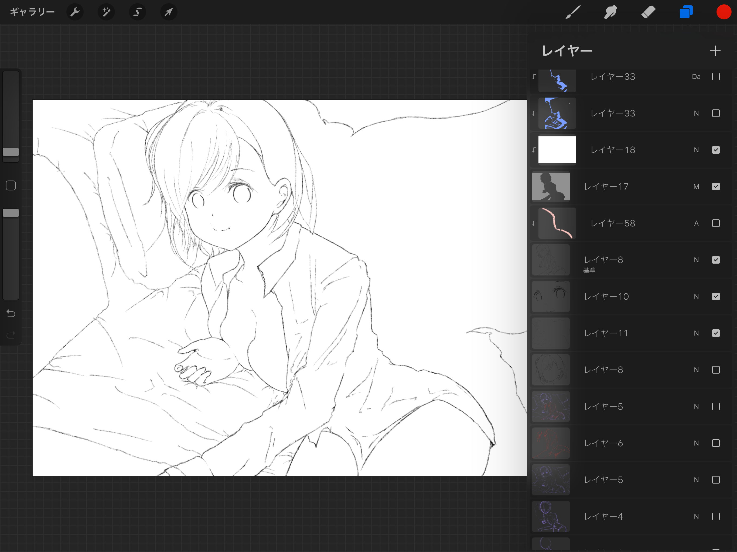
Task: Activate the Transform arrow tool
Action: (x=169, y=12)
